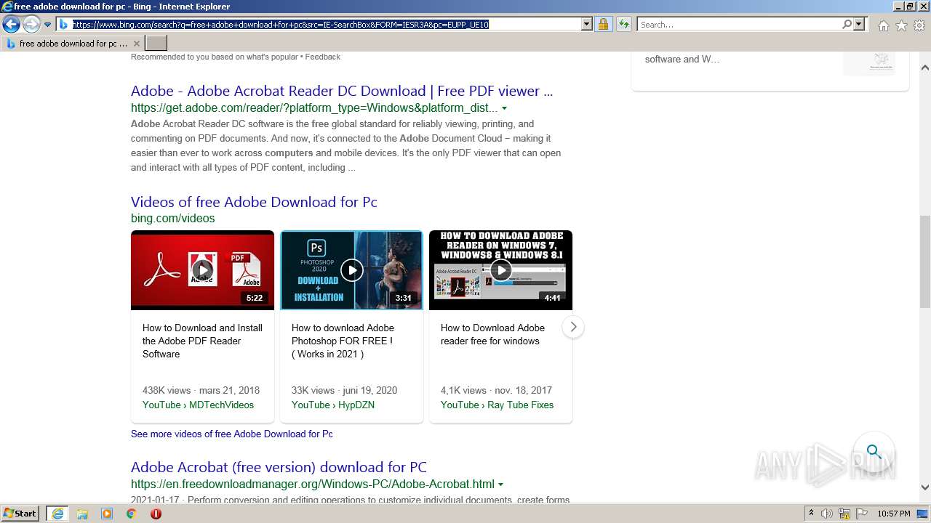Click the '438K views · mars 21, 2018' text

tap(201, 390)
